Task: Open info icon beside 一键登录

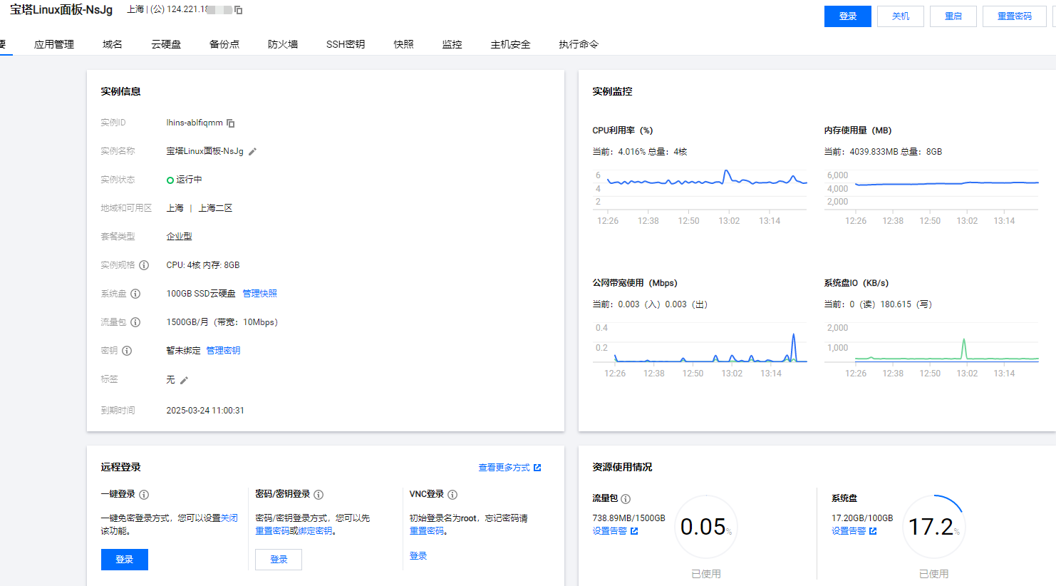Action: click(x=144, y=495)
